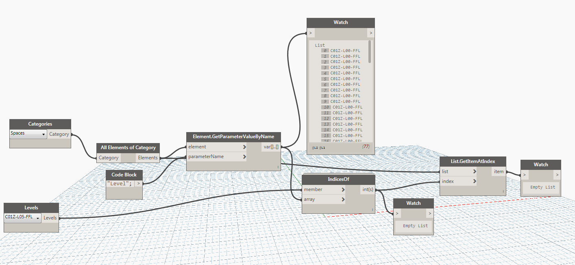
Task: Click the var[]..[] output port
Action: [271, 147]
